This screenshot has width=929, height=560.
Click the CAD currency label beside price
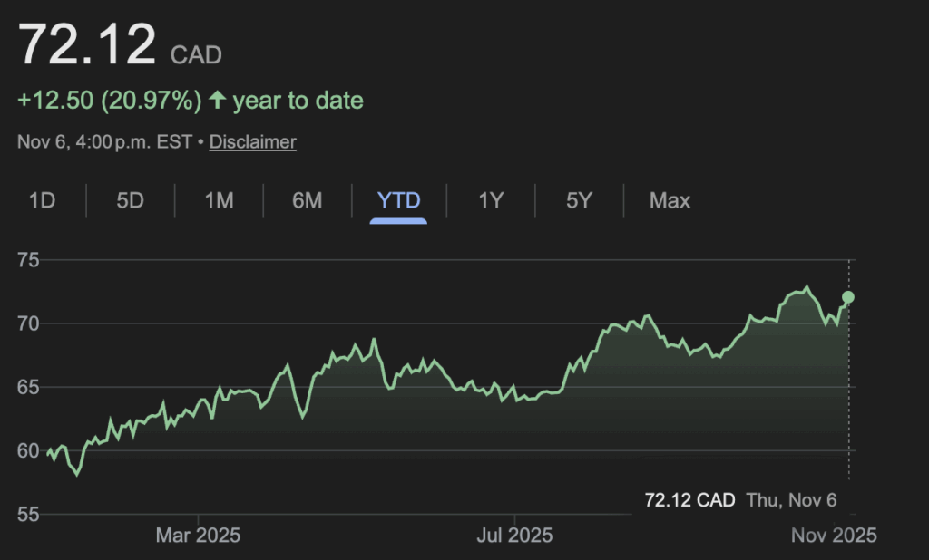tap(196, 53)
